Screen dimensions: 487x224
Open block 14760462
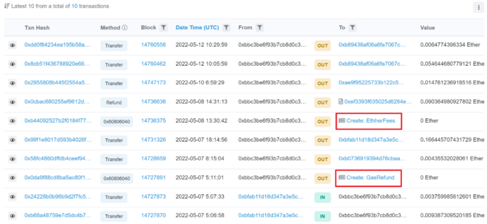click(153, 64)
